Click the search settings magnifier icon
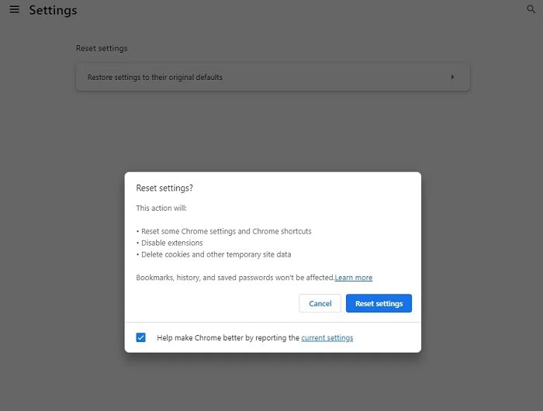 click(531, 9)
